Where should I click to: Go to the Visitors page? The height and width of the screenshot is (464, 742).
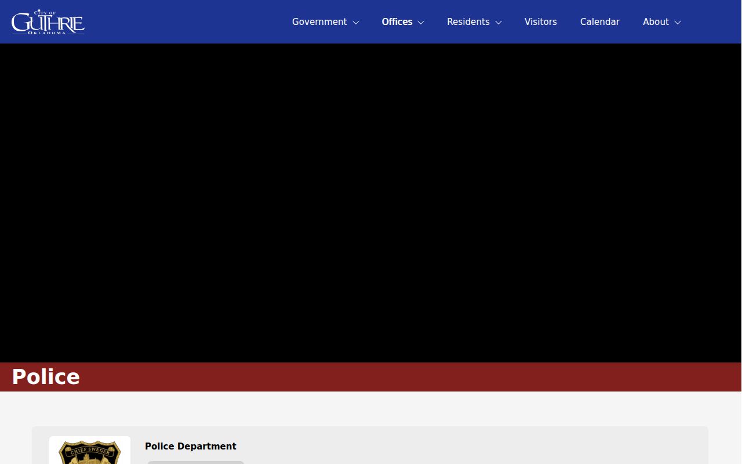pos(541,22)
